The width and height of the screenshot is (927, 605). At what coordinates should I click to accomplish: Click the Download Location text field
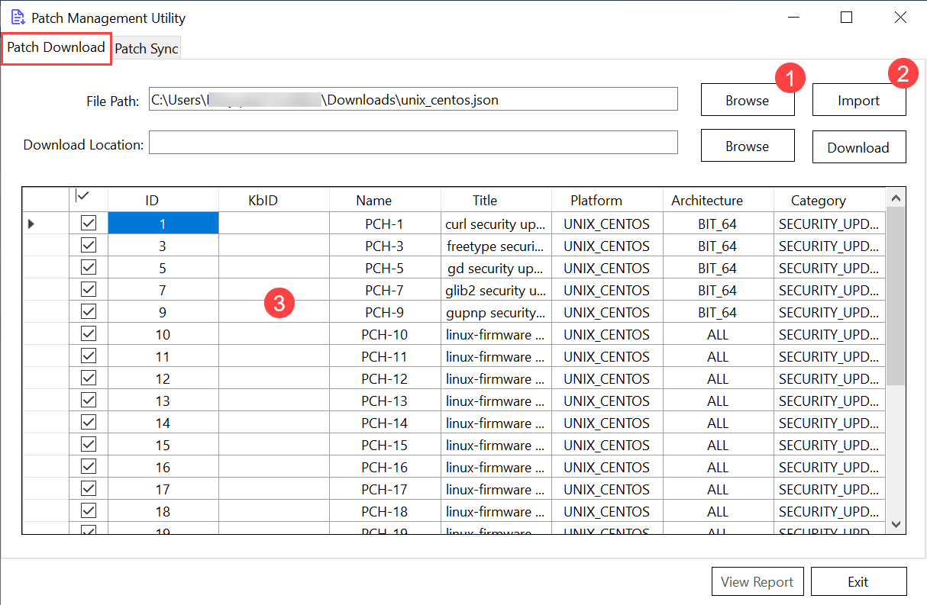(x=412, y=143)
